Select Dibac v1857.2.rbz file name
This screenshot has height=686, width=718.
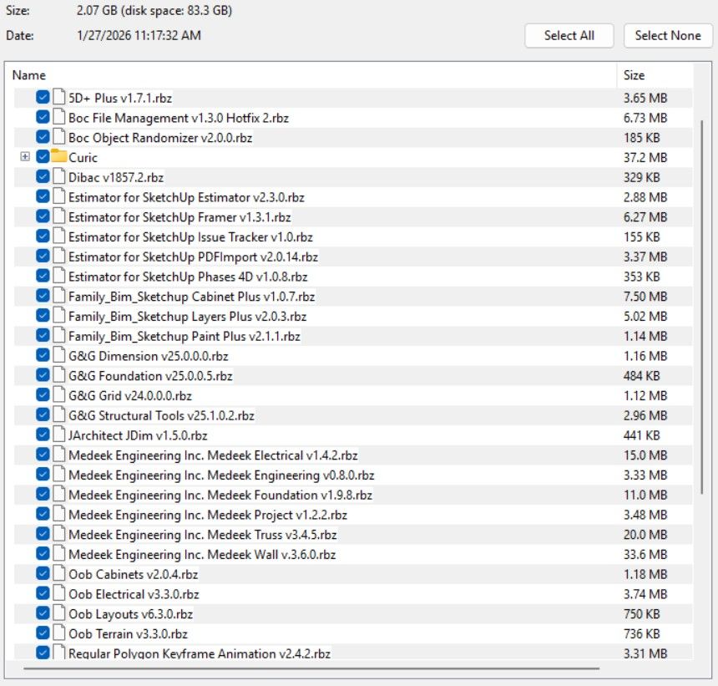click(116, 177)
